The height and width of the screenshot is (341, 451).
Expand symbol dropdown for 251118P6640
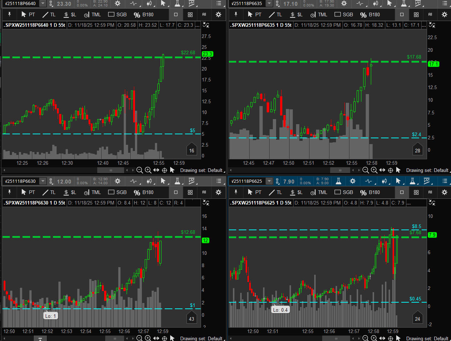(43, 3)
